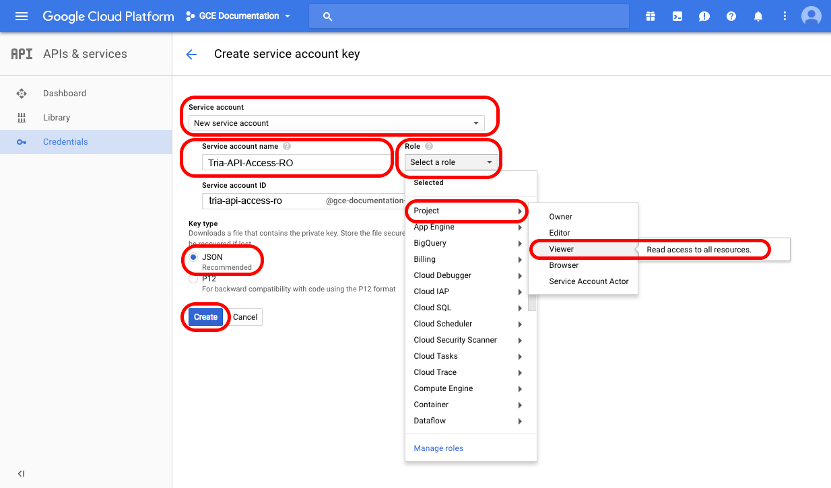Expand the BigQuery roles submenu

pos(470,243)
